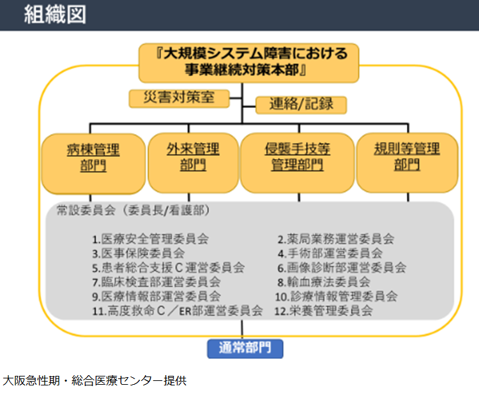Select 常設委員会（委員長/看護部） heading text
This screenshot has width=479, height=402.
point(133,210)
